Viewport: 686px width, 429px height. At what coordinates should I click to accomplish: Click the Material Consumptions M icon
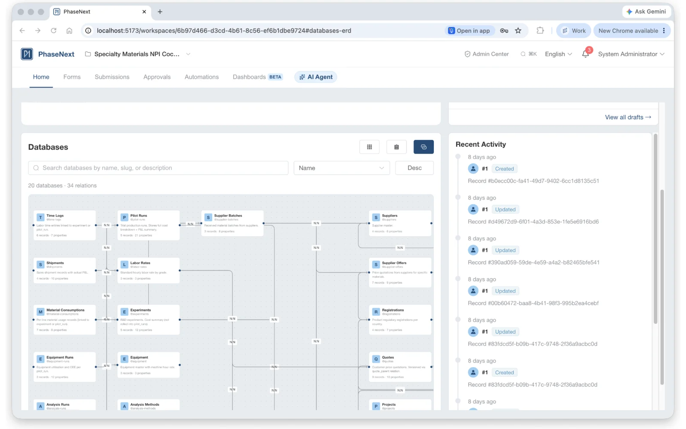point(40,312)
